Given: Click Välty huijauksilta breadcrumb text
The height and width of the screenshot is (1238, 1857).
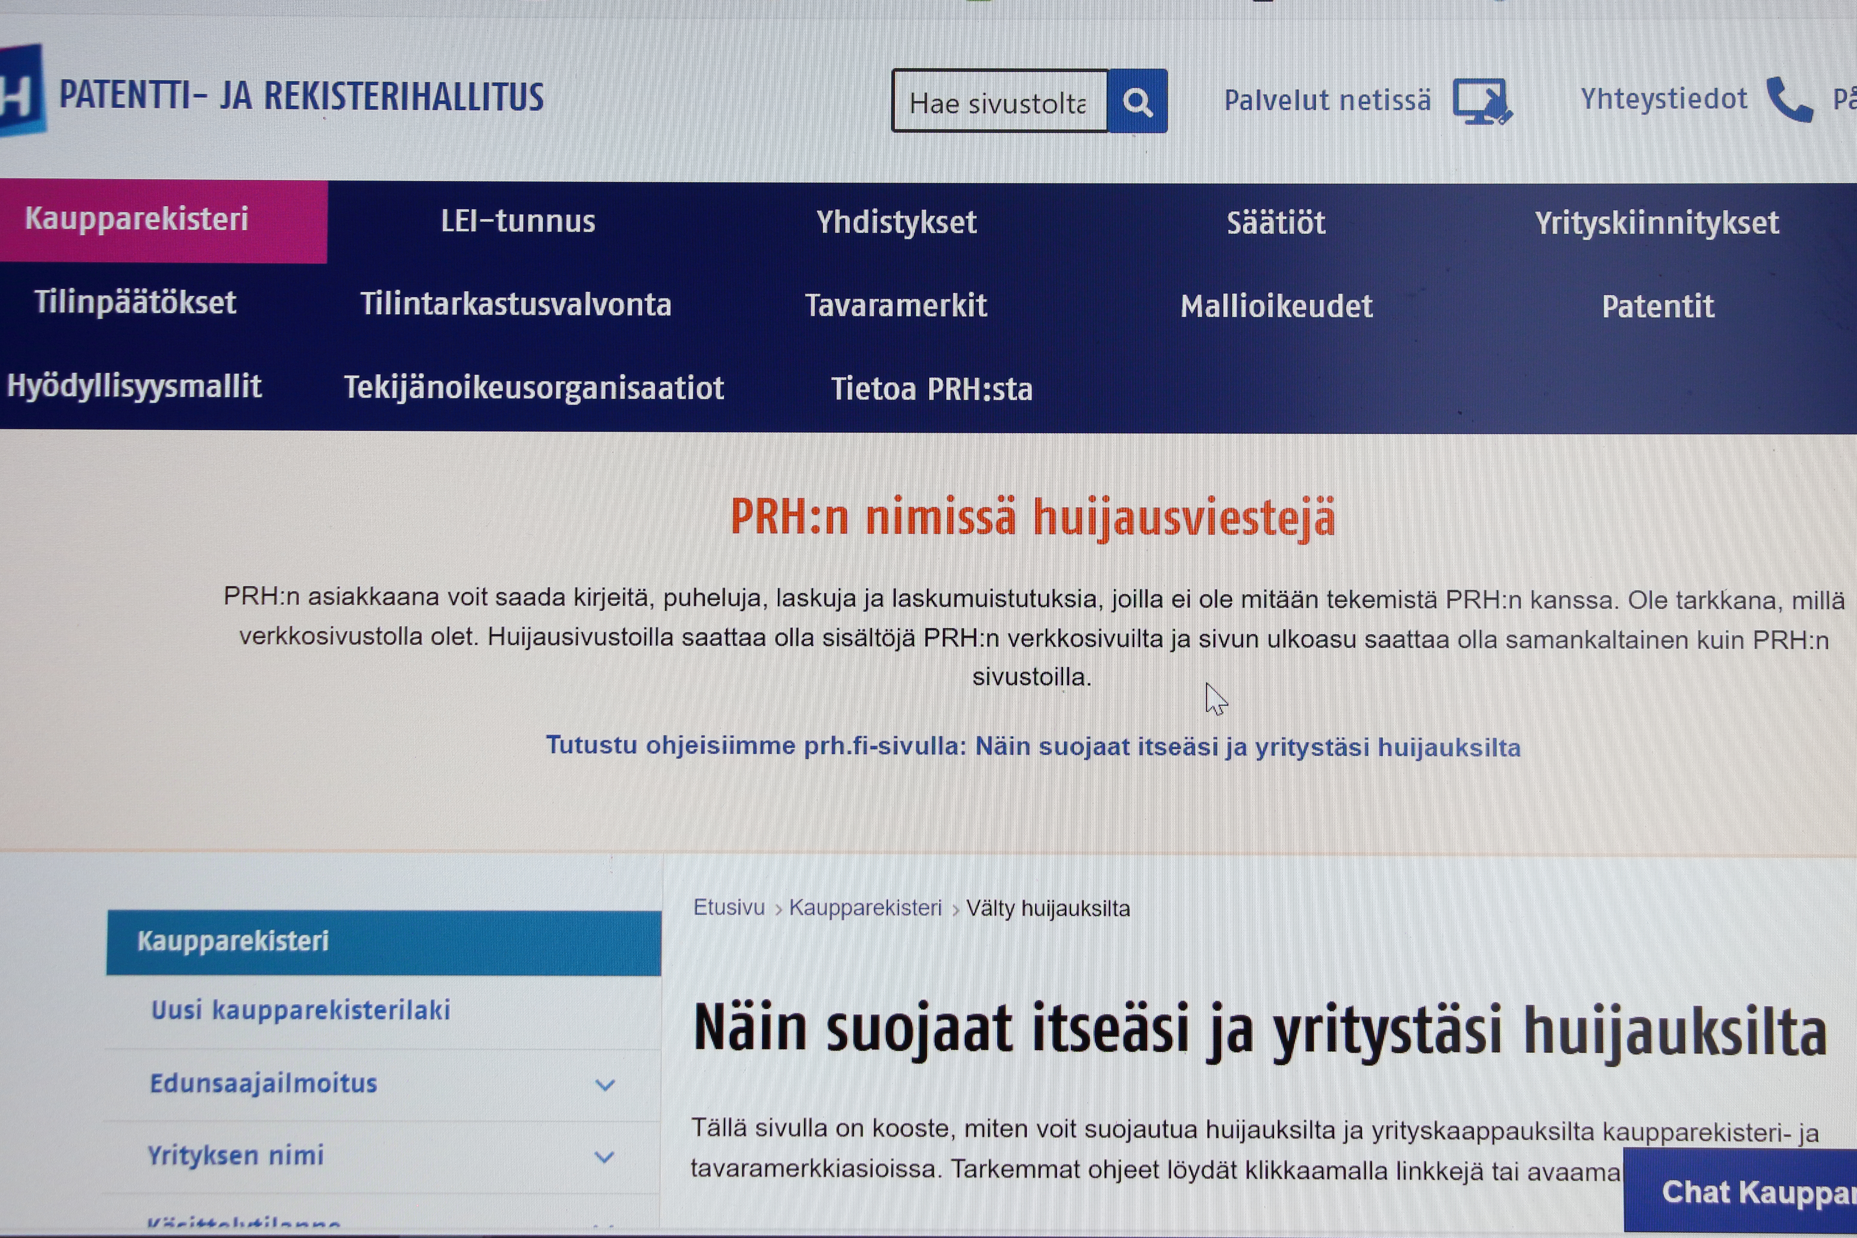Looking at the screenshot, I should [1048, 909].
